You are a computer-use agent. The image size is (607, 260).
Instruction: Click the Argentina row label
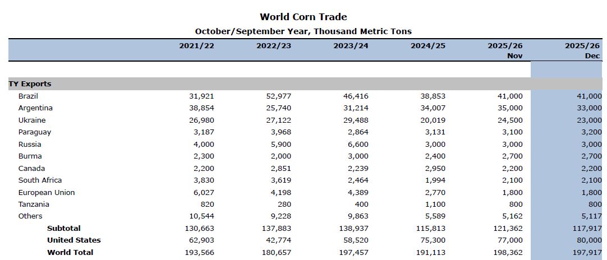point(35,108)
